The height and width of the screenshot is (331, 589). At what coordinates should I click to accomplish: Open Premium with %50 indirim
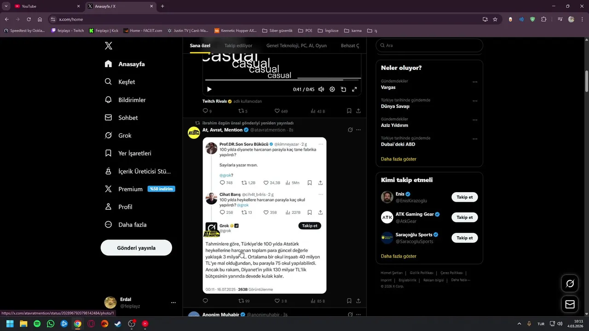139,189
